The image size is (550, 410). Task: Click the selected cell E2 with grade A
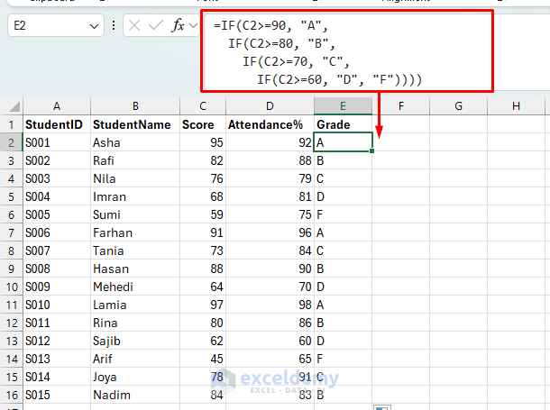(x=343, y=142)
